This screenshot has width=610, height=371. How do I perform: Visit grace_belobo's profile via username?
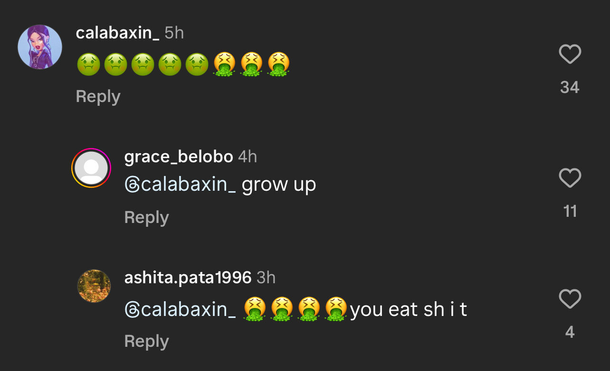tap(178, 157)
